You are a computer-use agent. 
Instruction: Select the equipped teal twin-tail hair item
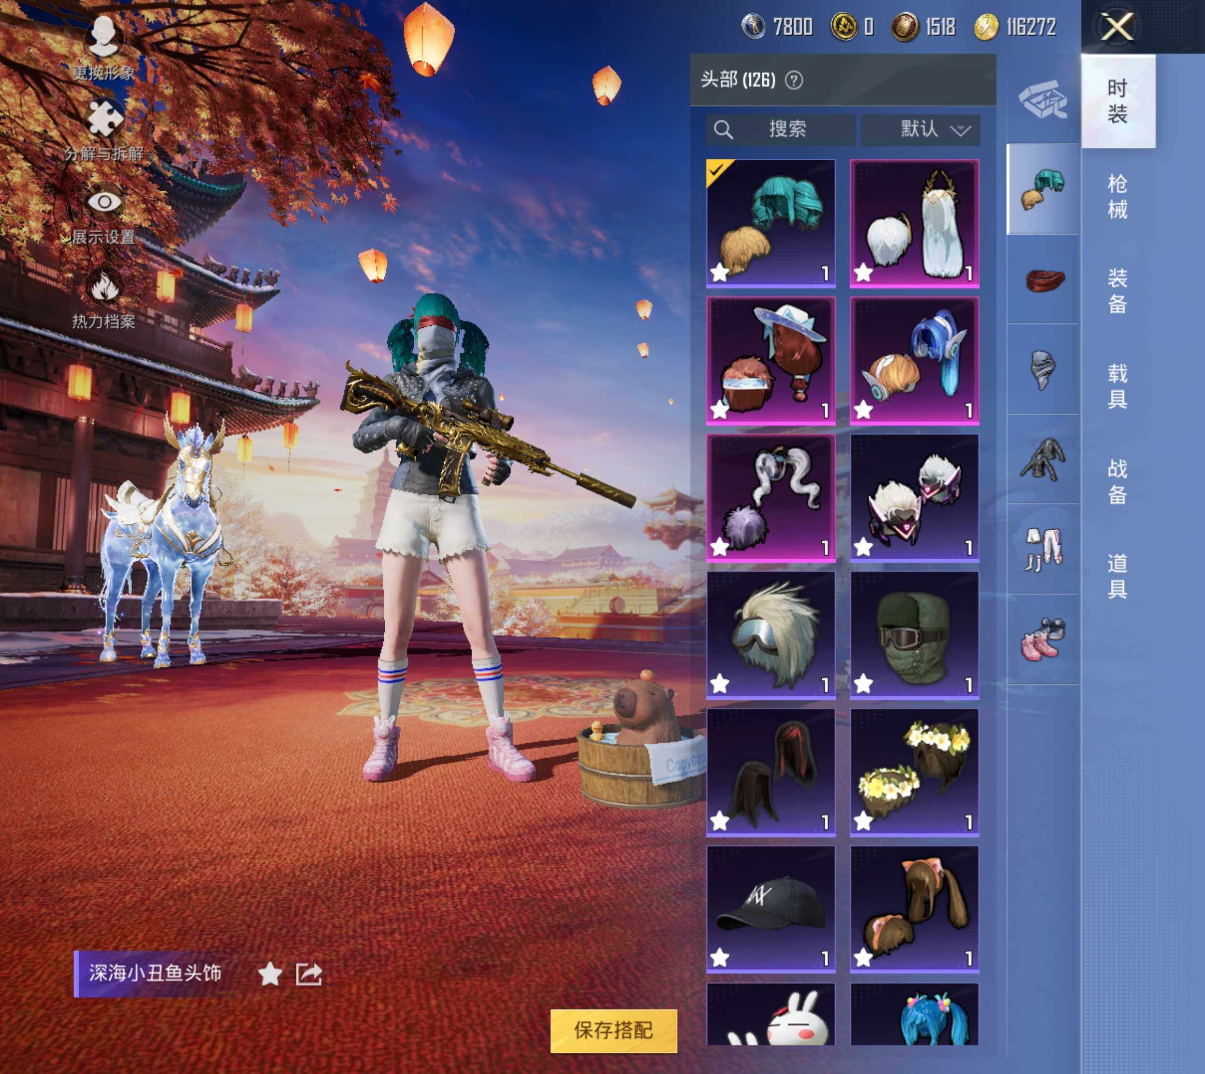point(771,223)
